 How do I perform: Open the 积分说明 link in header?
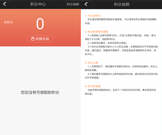click(73, 4)
